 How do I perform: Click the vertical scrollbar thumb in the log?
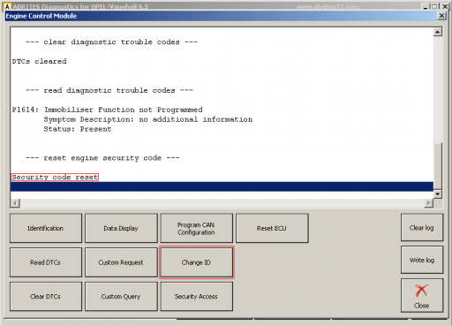click(x=438, y=166)
